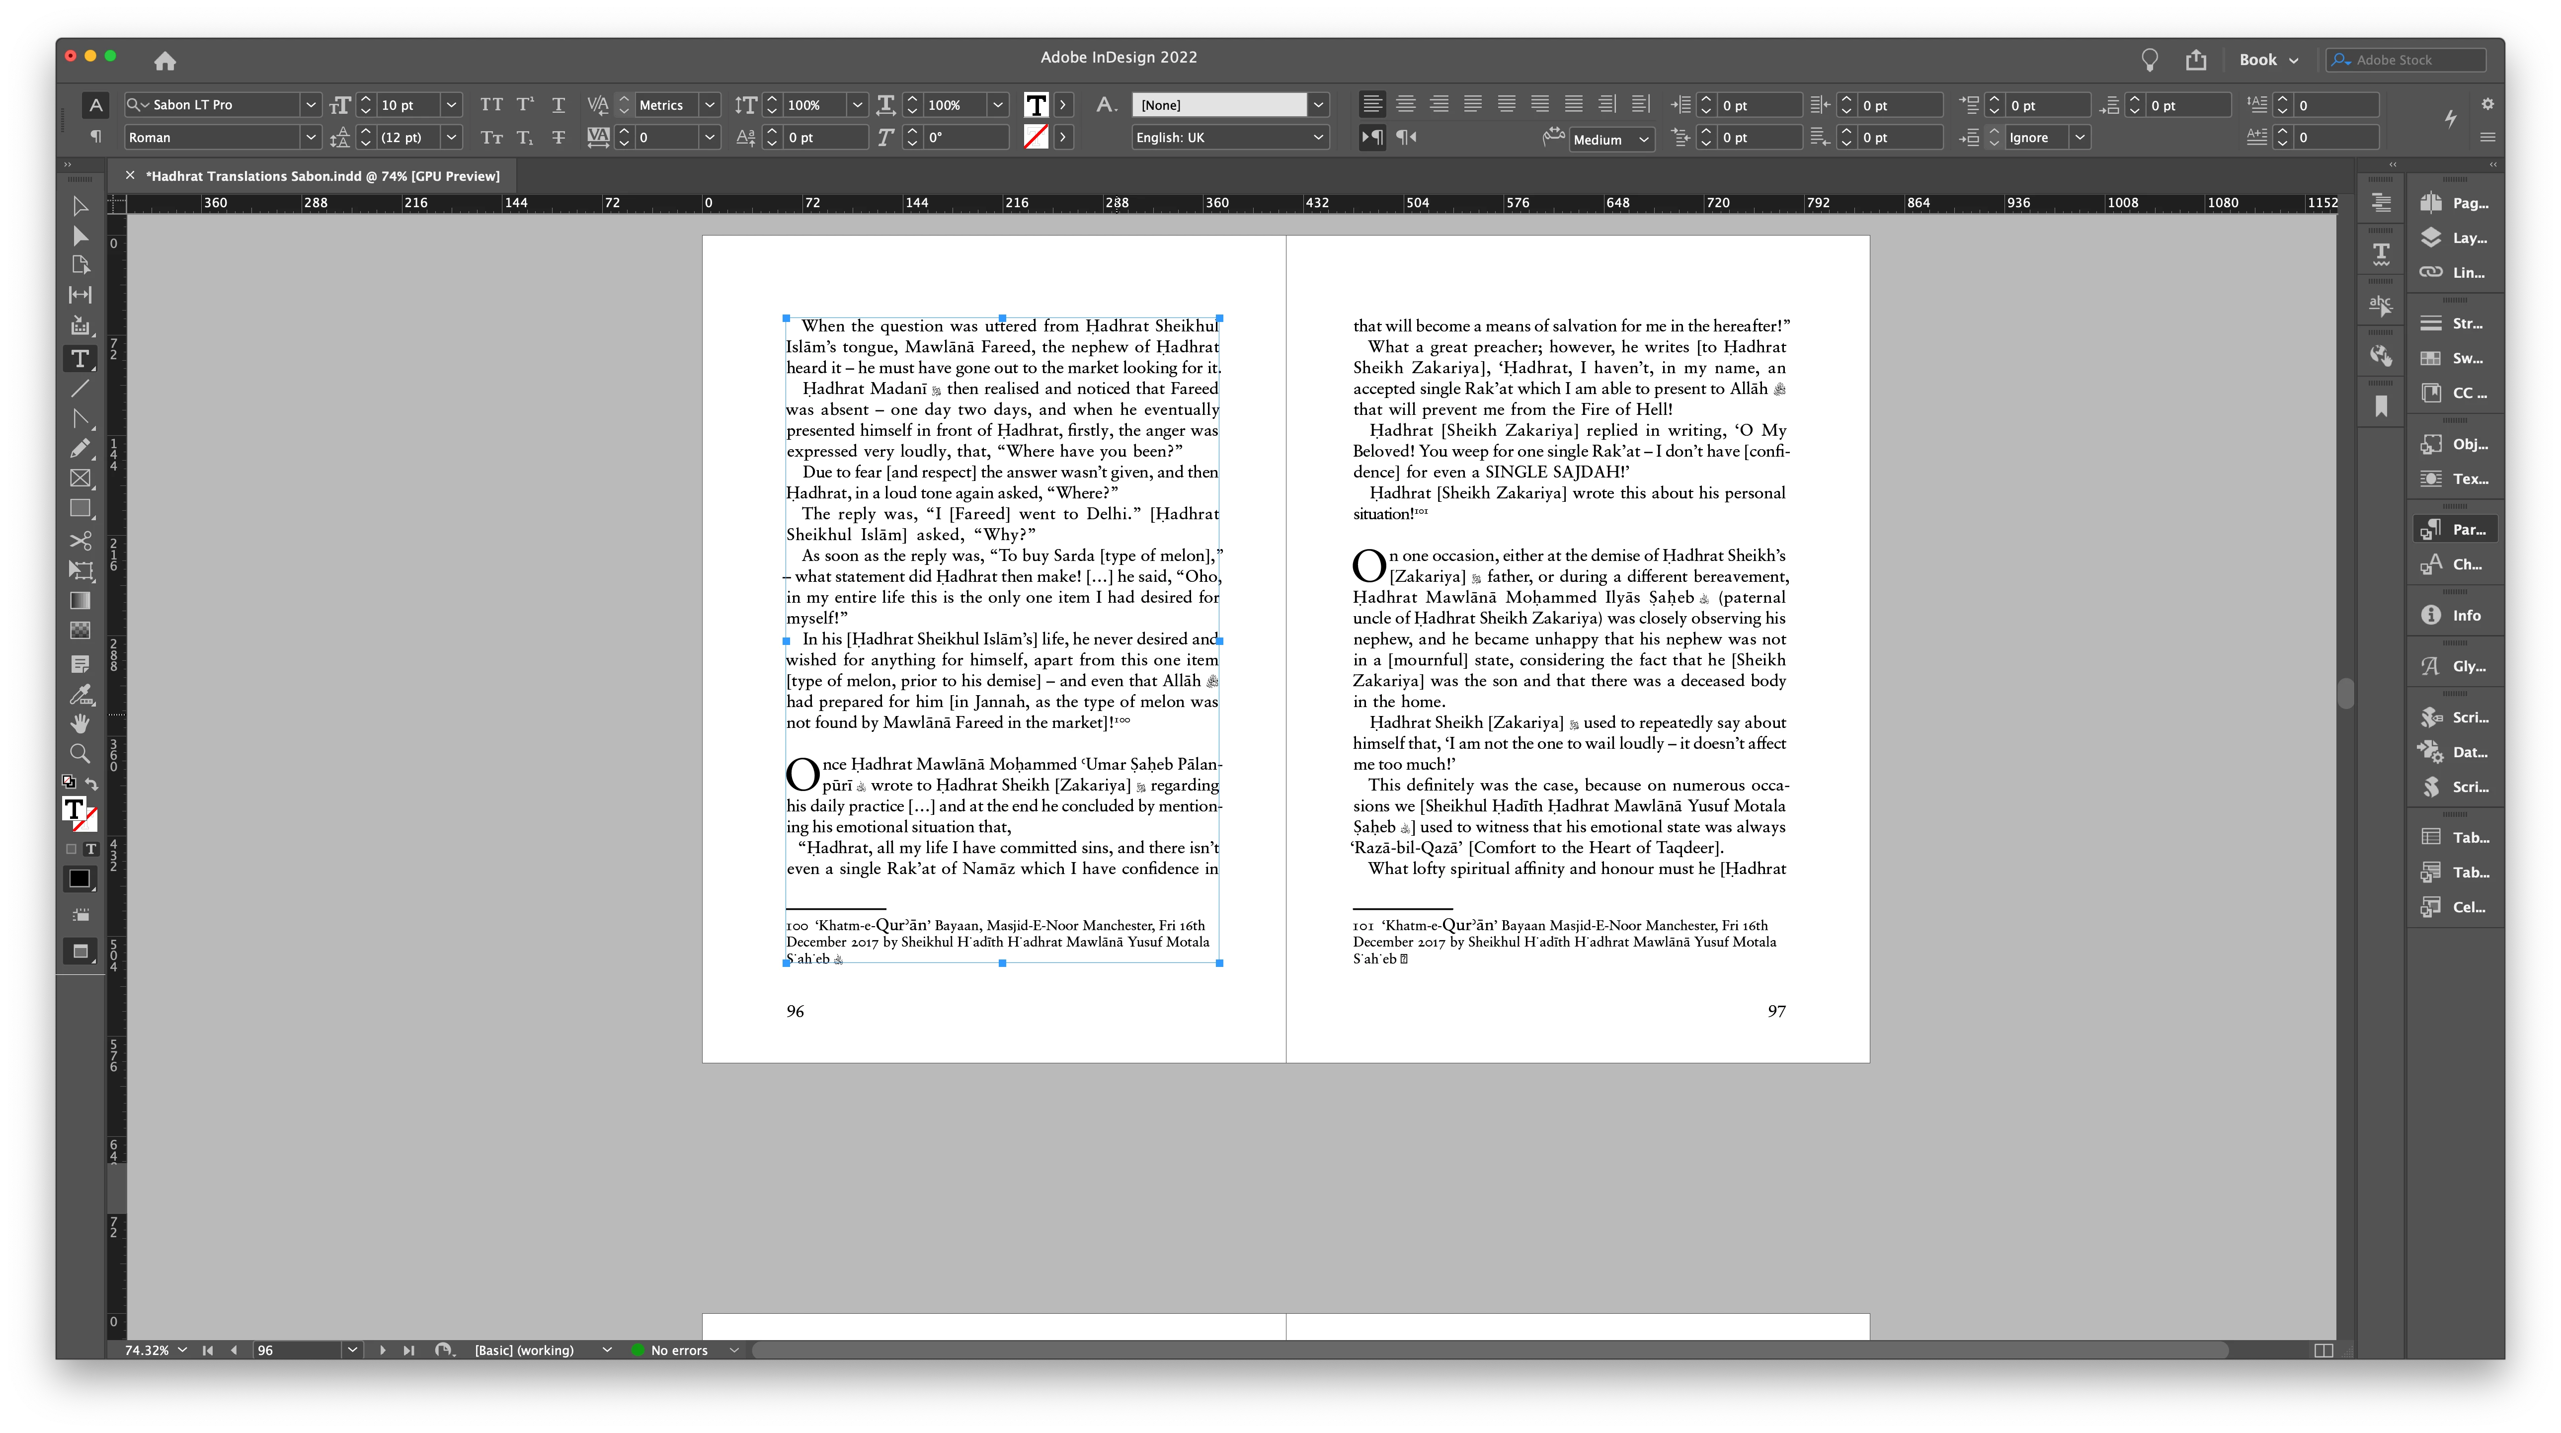This screenshot has height=1433, width=2561.
Task: Toggle All Caps formatting
Action: (x=491, y=104)
